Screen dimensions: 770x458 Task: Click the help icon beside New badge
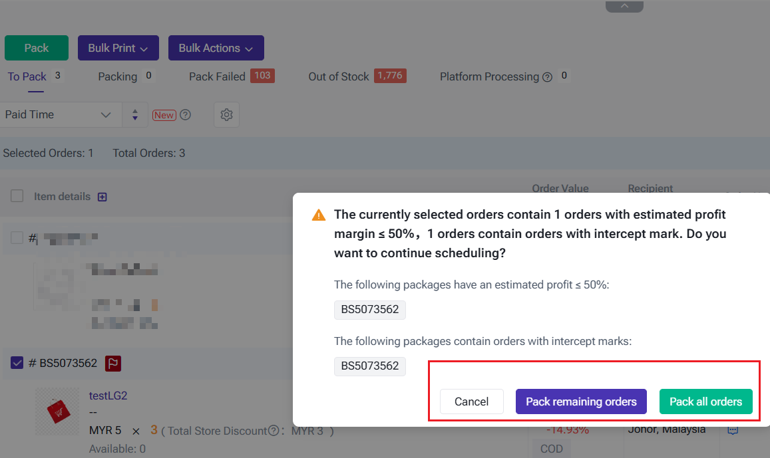point(186,115)
